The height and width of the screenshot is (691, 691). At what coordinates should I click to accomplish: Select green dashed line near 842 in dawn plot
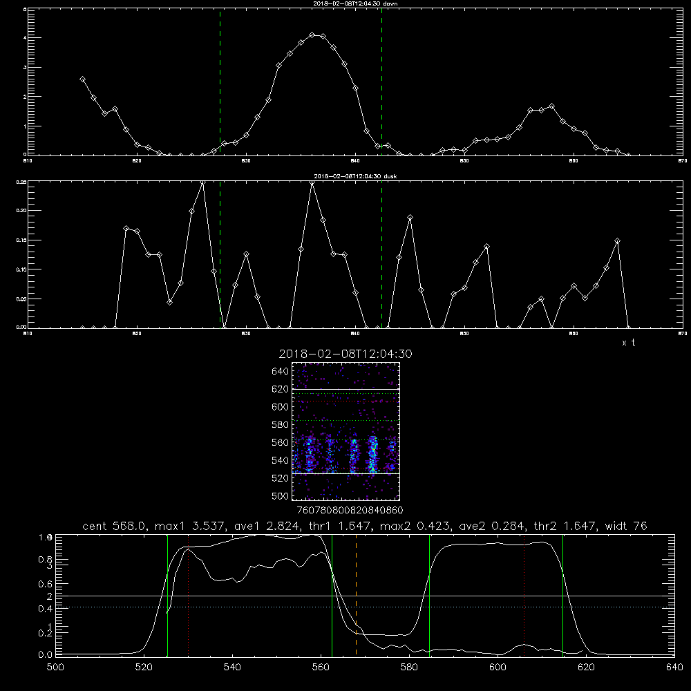pyautogui.click(x=381, y=82)
